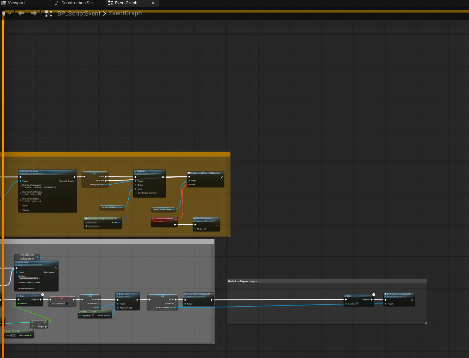Open the Mix State dropdown on Set Mix State
This screenshot has height=358, width=469.
[x=29, y=278]
